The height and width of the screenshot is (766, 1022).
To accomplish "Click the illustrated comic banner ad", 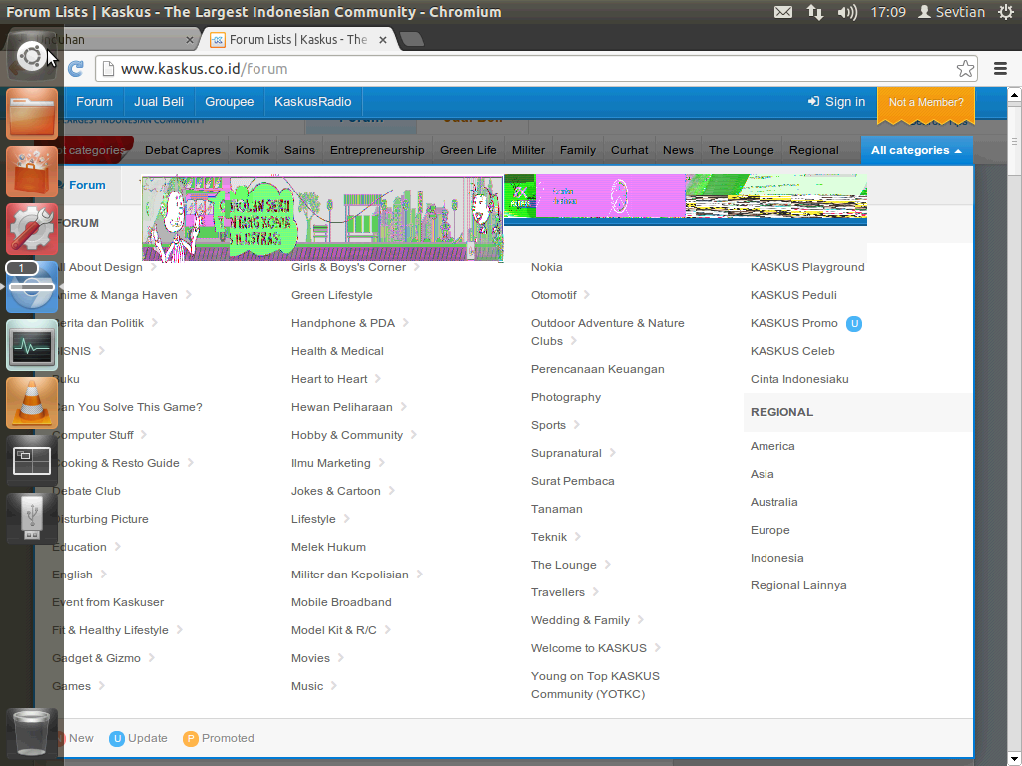I will (x=322, y=218).
